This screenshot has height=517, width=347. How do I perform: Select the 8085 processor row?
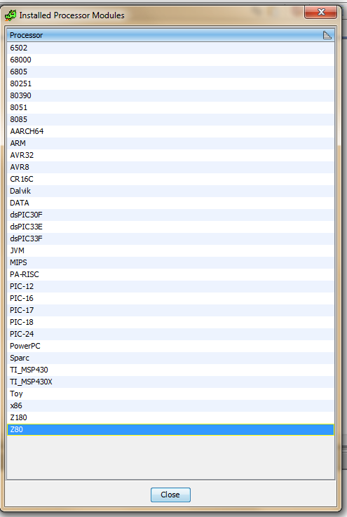click(x=170, y=119)
